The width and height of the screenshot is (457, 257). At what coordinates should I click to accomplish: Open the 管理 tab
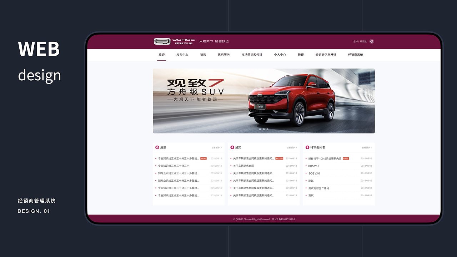(x=301, y=55)
